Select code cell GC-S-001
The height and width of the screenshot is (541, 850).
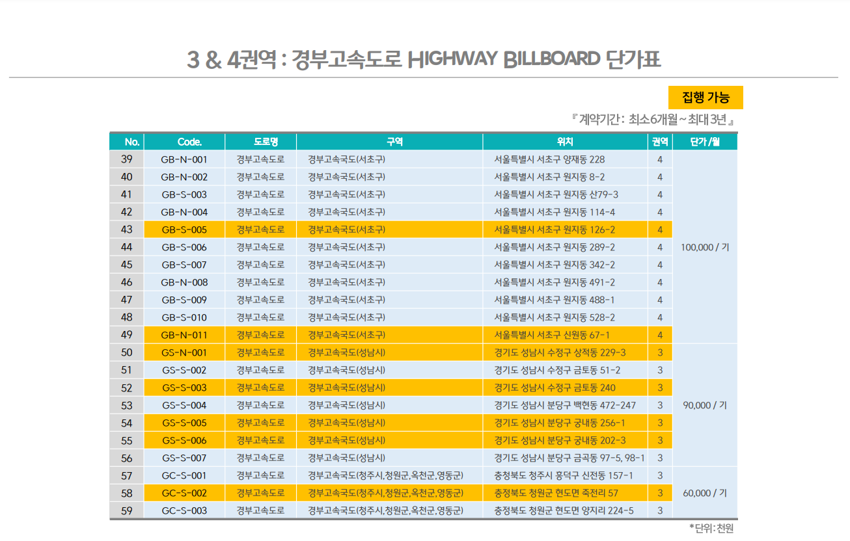(x=185, y=475)
